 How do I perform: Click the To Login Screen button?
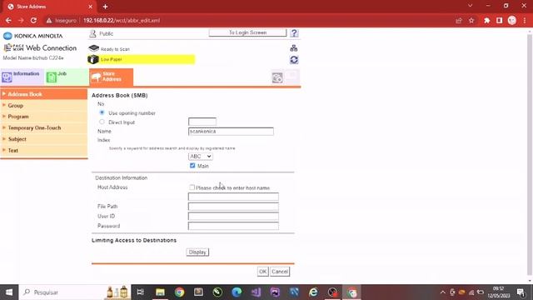[x=247, y=32]
